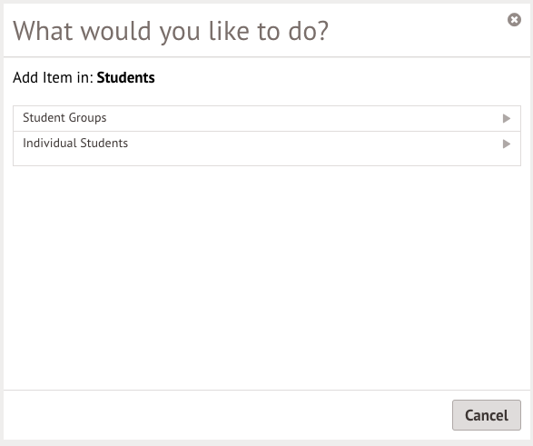Expand the Individual Students arrow
Screen dimensions: 533x446
[x=507, y=144]
